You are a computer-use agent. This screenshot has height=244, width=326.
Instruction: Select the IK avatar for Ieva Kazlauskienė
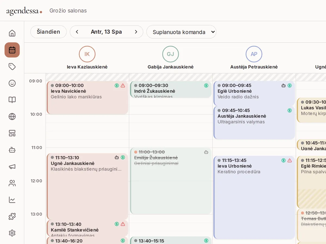pos(87,54)
